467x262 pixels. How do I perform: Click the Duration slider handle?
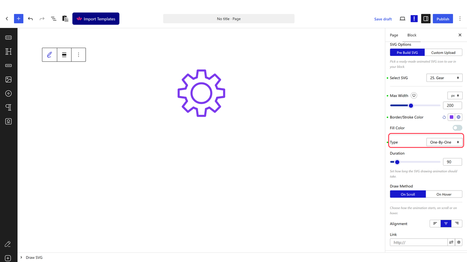click(x=397, y=162)
